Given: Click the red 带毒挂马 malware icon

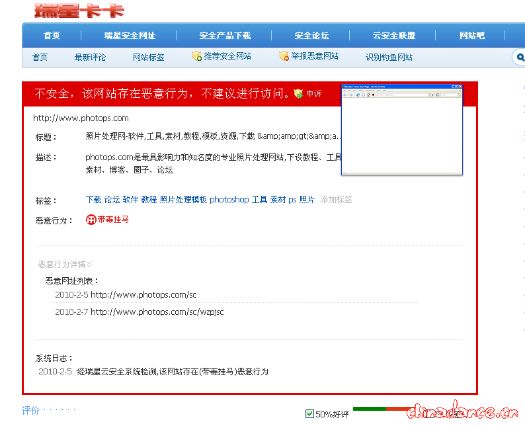Looking at the screenshot, I should point(91,220).
